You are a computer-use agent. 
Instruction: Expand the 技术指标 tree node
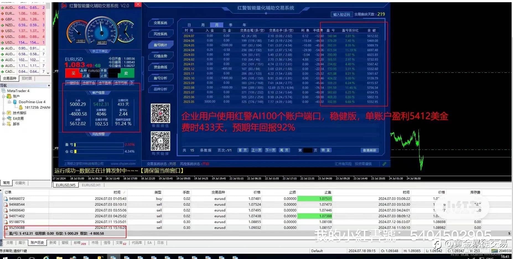coord(4,113)
